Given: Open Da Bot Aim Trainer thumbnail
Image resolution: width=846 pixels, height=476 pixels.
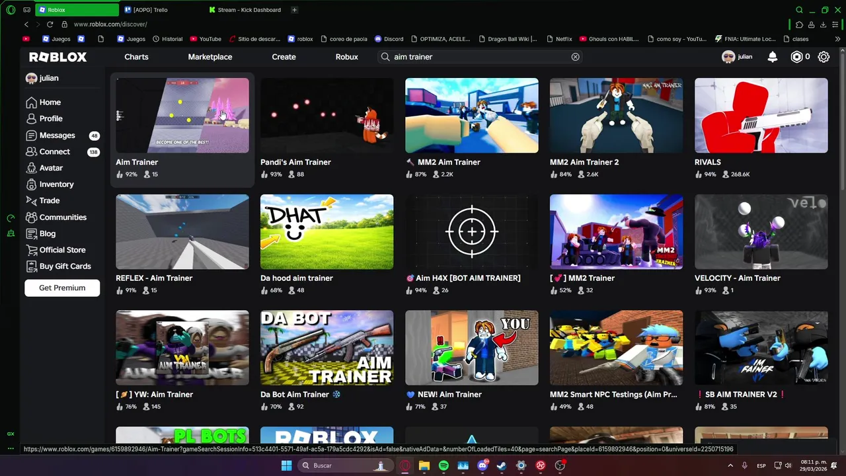Looking at the screenshot, I should point(327,348).
